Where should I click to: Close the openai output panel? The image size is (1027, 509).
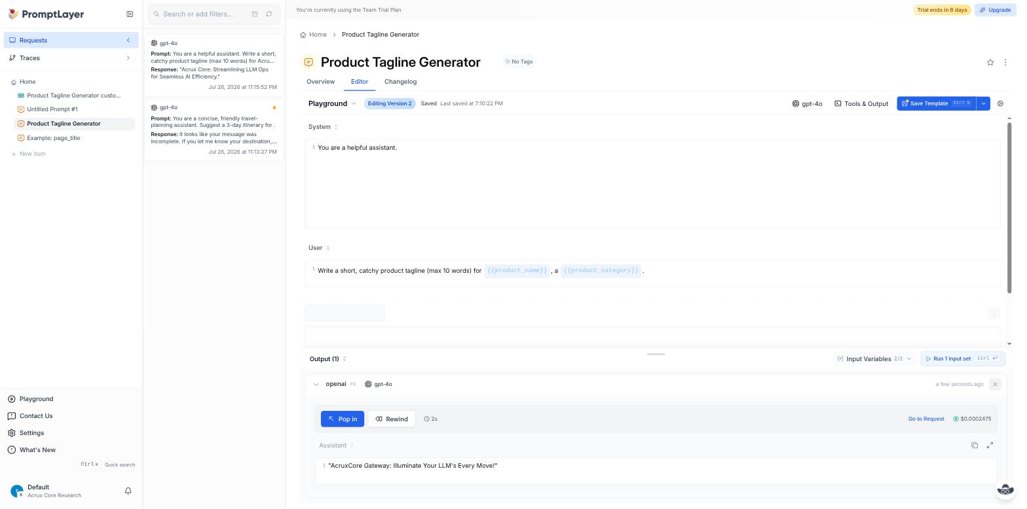pyautogui.click(x=995, y=384)
